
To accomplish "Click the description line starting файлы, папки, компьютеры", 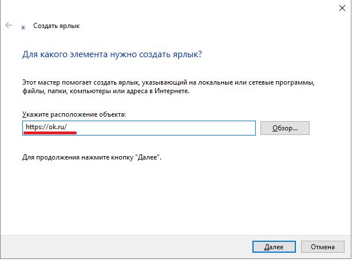I will [x=105, y=90].
